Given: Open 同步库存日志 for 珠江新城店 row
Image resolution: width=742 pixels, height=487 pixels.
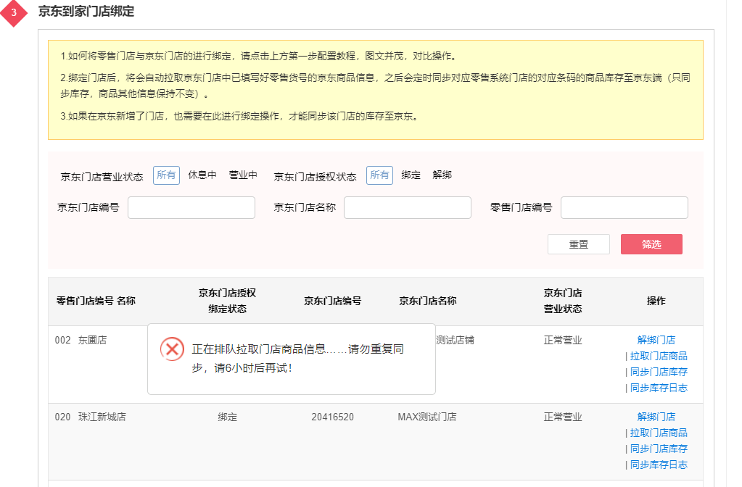Looking at the screenshot, I should click(659, 465).
